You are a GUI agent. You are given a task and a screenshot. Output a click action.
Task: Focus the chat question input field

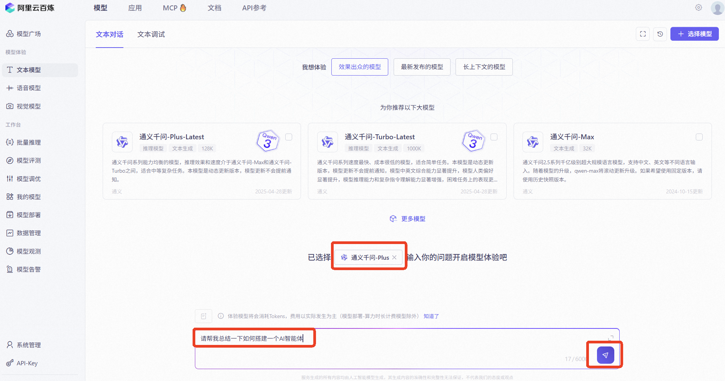pyautogui.click(x=407, y=349)
